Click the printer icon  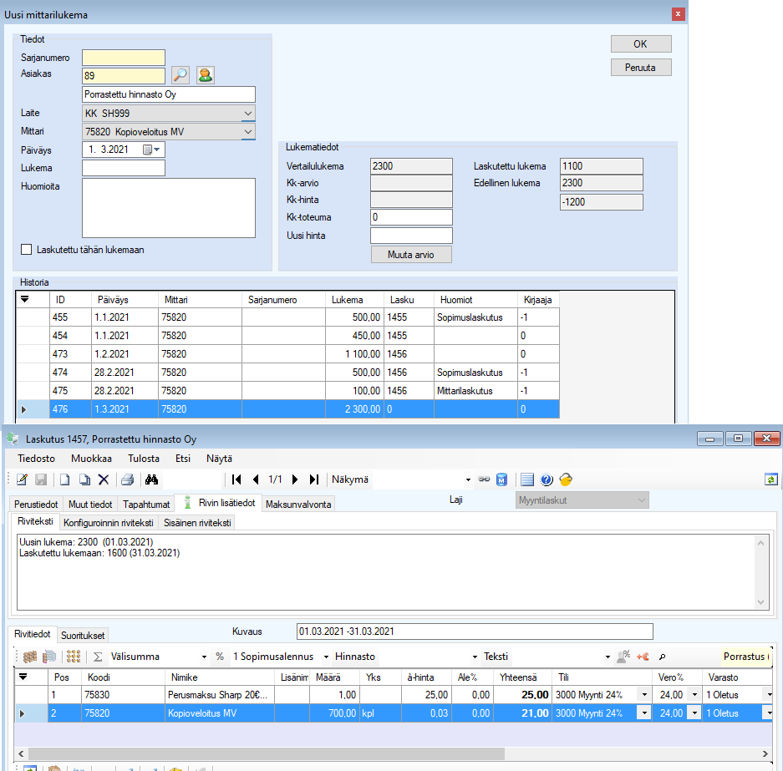pos(127,479)
